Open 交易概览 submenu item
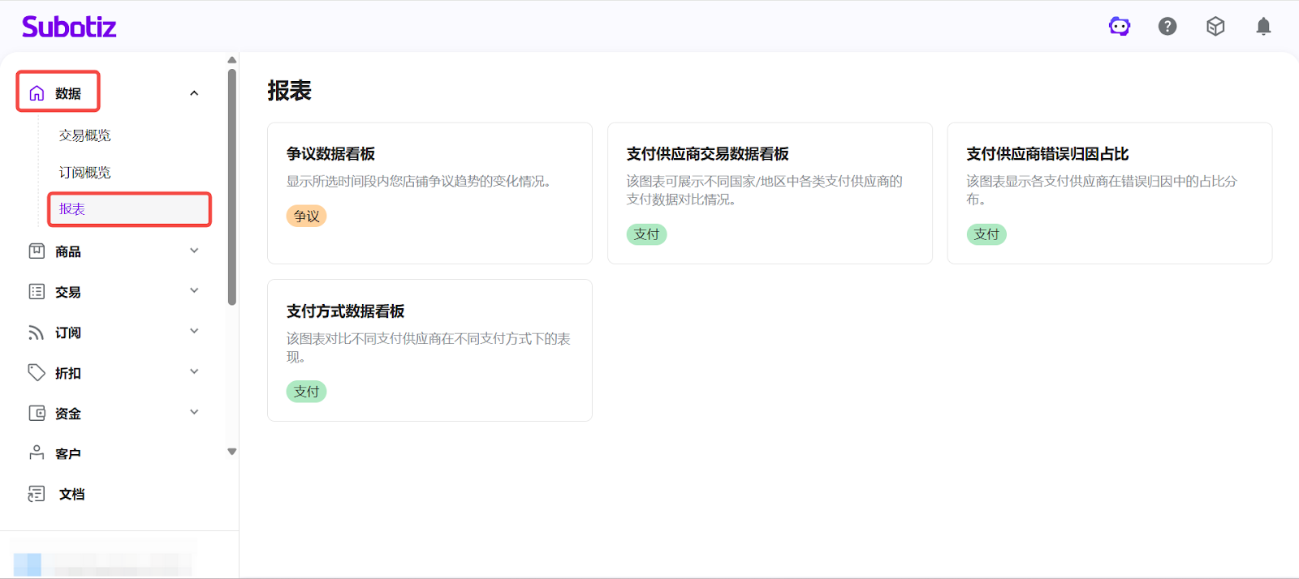 (85, 135)
